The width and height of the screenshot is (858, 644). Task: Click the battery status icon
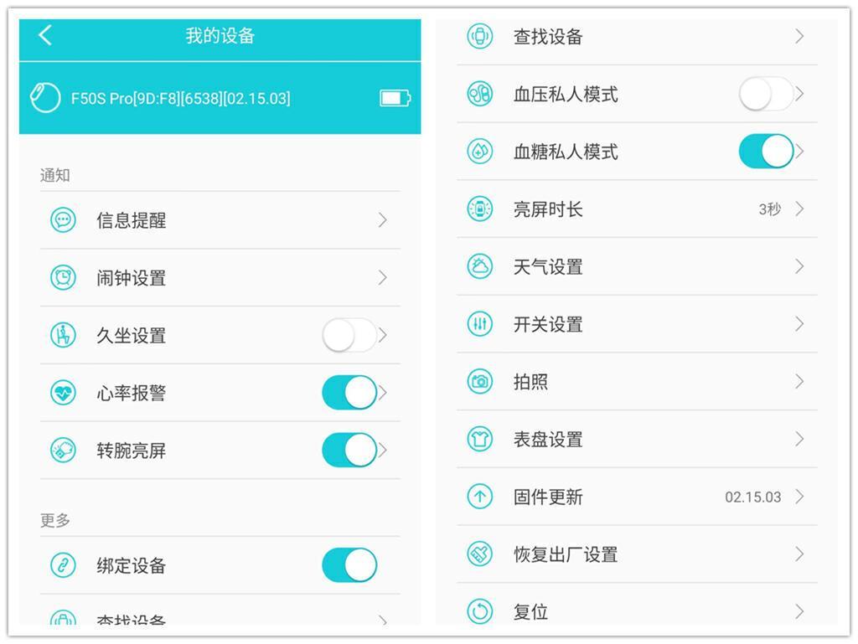coord(395,98)
